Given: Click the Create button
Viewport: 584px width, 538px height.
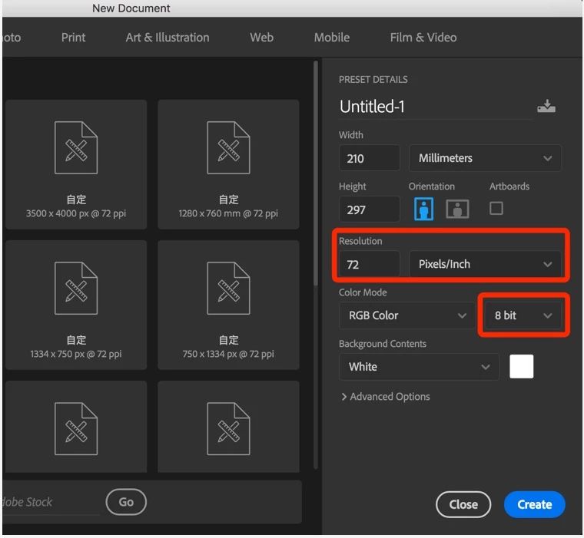Looking at the screenshot, I should [534, 504].
